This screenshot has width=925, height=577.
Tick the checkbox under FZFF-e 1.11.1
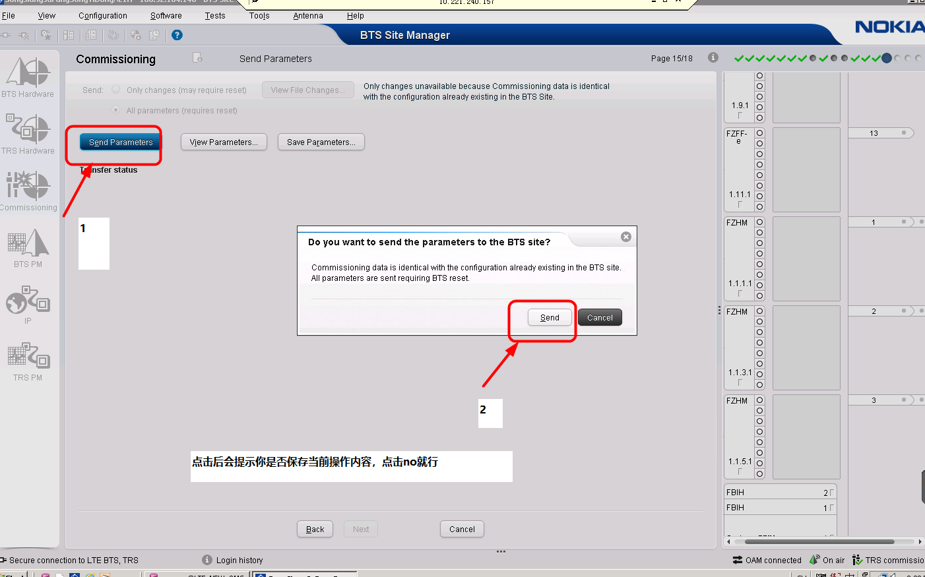[x=740, y=204]
